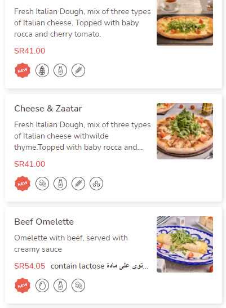Click the wheat grain icon in top card
The height and width of the screenshot is (308, 226).
42,70
